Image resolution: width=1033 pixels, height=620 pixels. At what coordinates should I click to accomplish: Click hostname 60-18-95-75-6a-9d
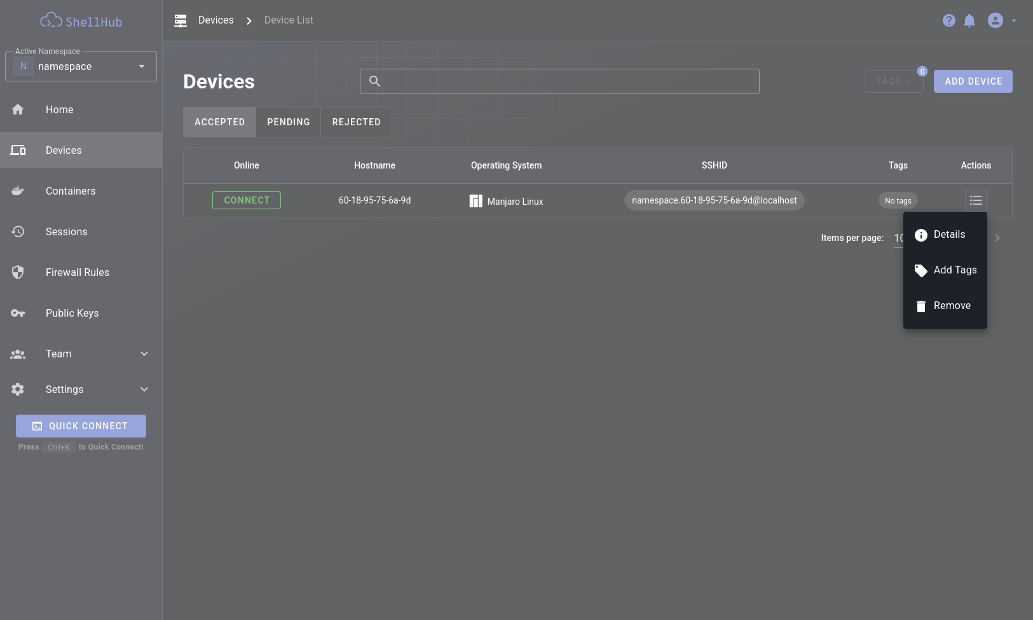click(x=374, y=200)
